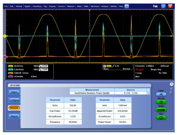Click the Single Seq acquisition mode text
Screen dimensions: 177x135
coord(156,70)
